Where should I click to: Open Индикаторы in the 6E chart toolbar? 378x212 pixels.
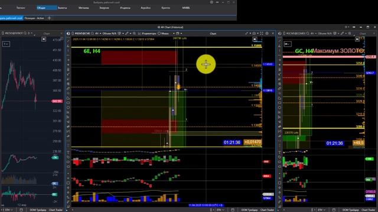[147, 34]
